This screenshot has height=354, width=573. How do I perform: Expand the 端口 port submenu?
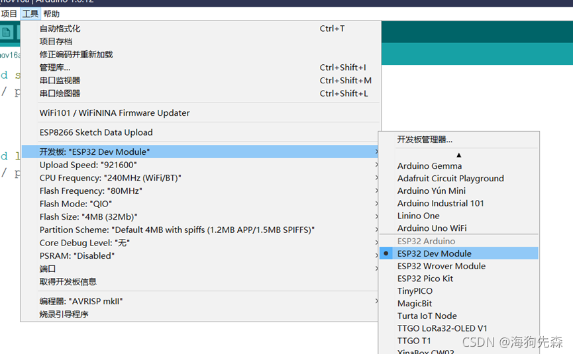click(201, 269)
